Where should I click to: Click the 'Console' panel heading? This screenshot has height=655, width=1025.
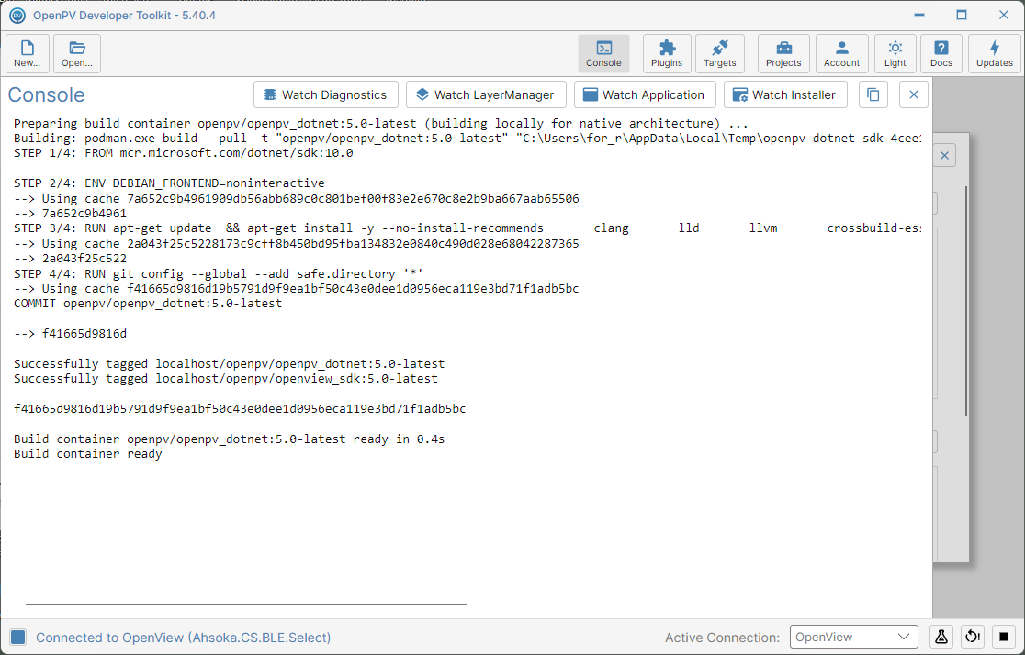coord(47,94)
